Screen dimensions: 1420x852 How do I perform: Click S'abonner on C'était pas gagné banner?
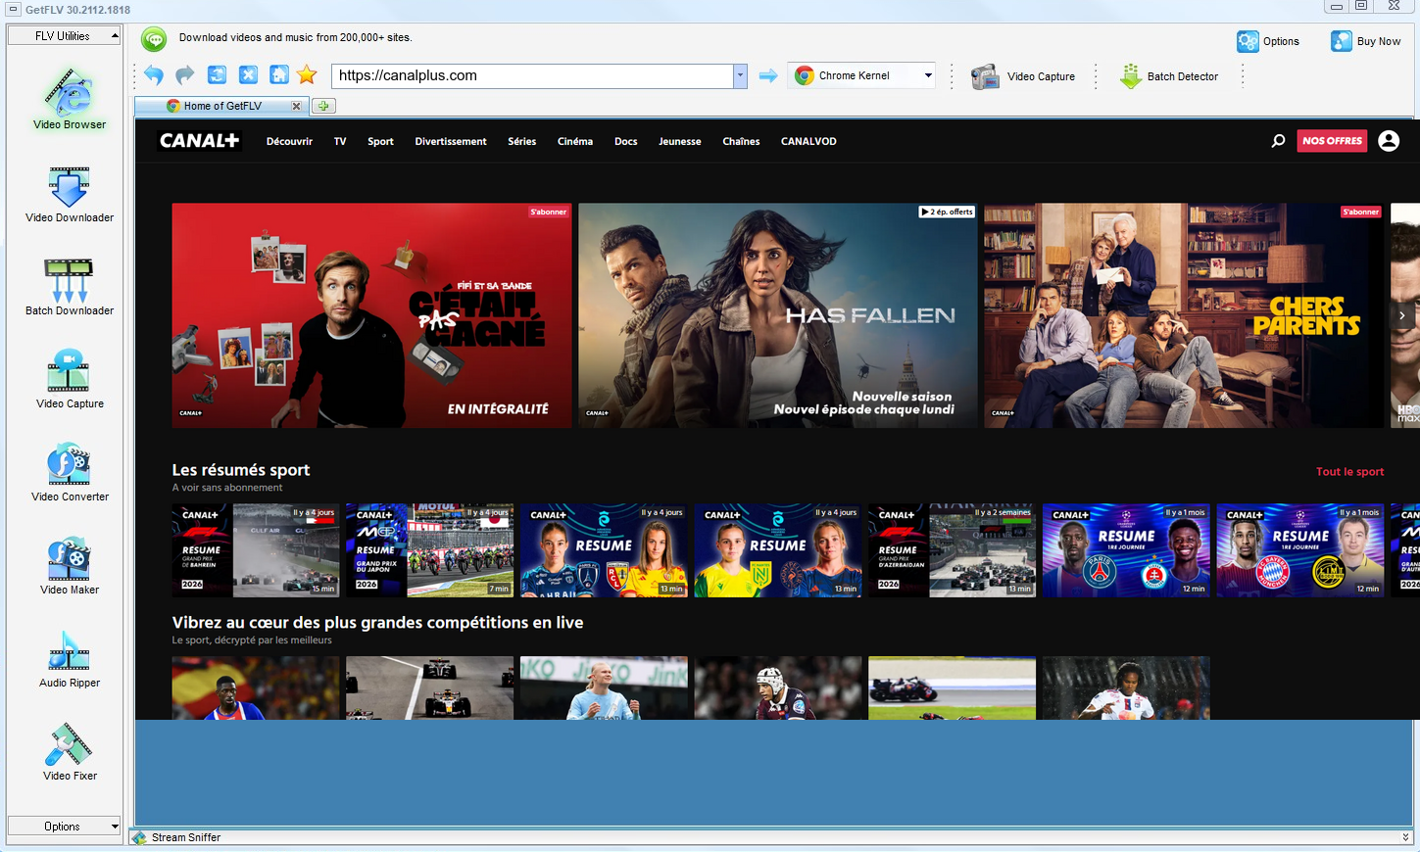[548, 212]
